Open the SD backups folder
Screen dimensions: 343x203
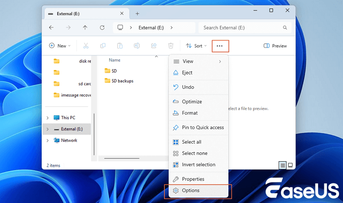pyautogui.click(x=119, y=81)
